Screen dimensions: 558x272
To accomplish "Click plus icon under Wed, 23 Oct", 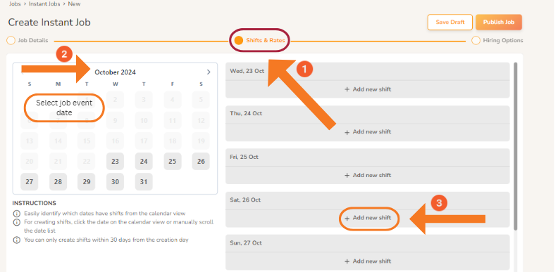I will [x=347, y=89].
